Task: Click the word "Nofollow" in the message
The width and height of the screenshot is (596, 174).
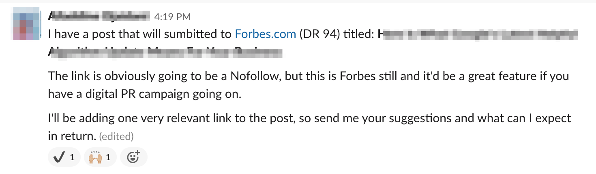Action: 254,76
